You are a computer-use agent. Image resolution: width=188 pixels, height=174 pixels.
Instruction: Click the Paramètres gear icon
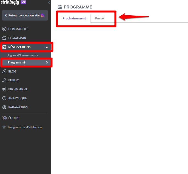coord(4,107)
